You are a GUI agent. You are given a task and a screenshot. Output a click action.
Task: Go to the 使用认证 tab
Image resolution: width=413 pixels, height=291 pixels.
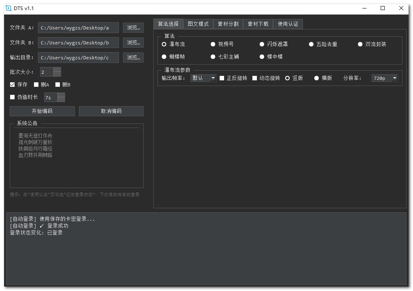288,24
